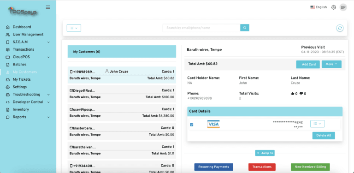This screenshot has height=173, width=354.
Task: Click the My Customers person icon
Action: 8,72
